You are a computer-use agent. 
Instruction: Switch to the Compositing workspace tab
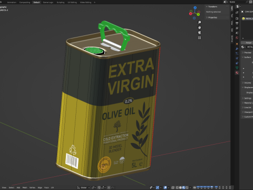coord(25,2)
